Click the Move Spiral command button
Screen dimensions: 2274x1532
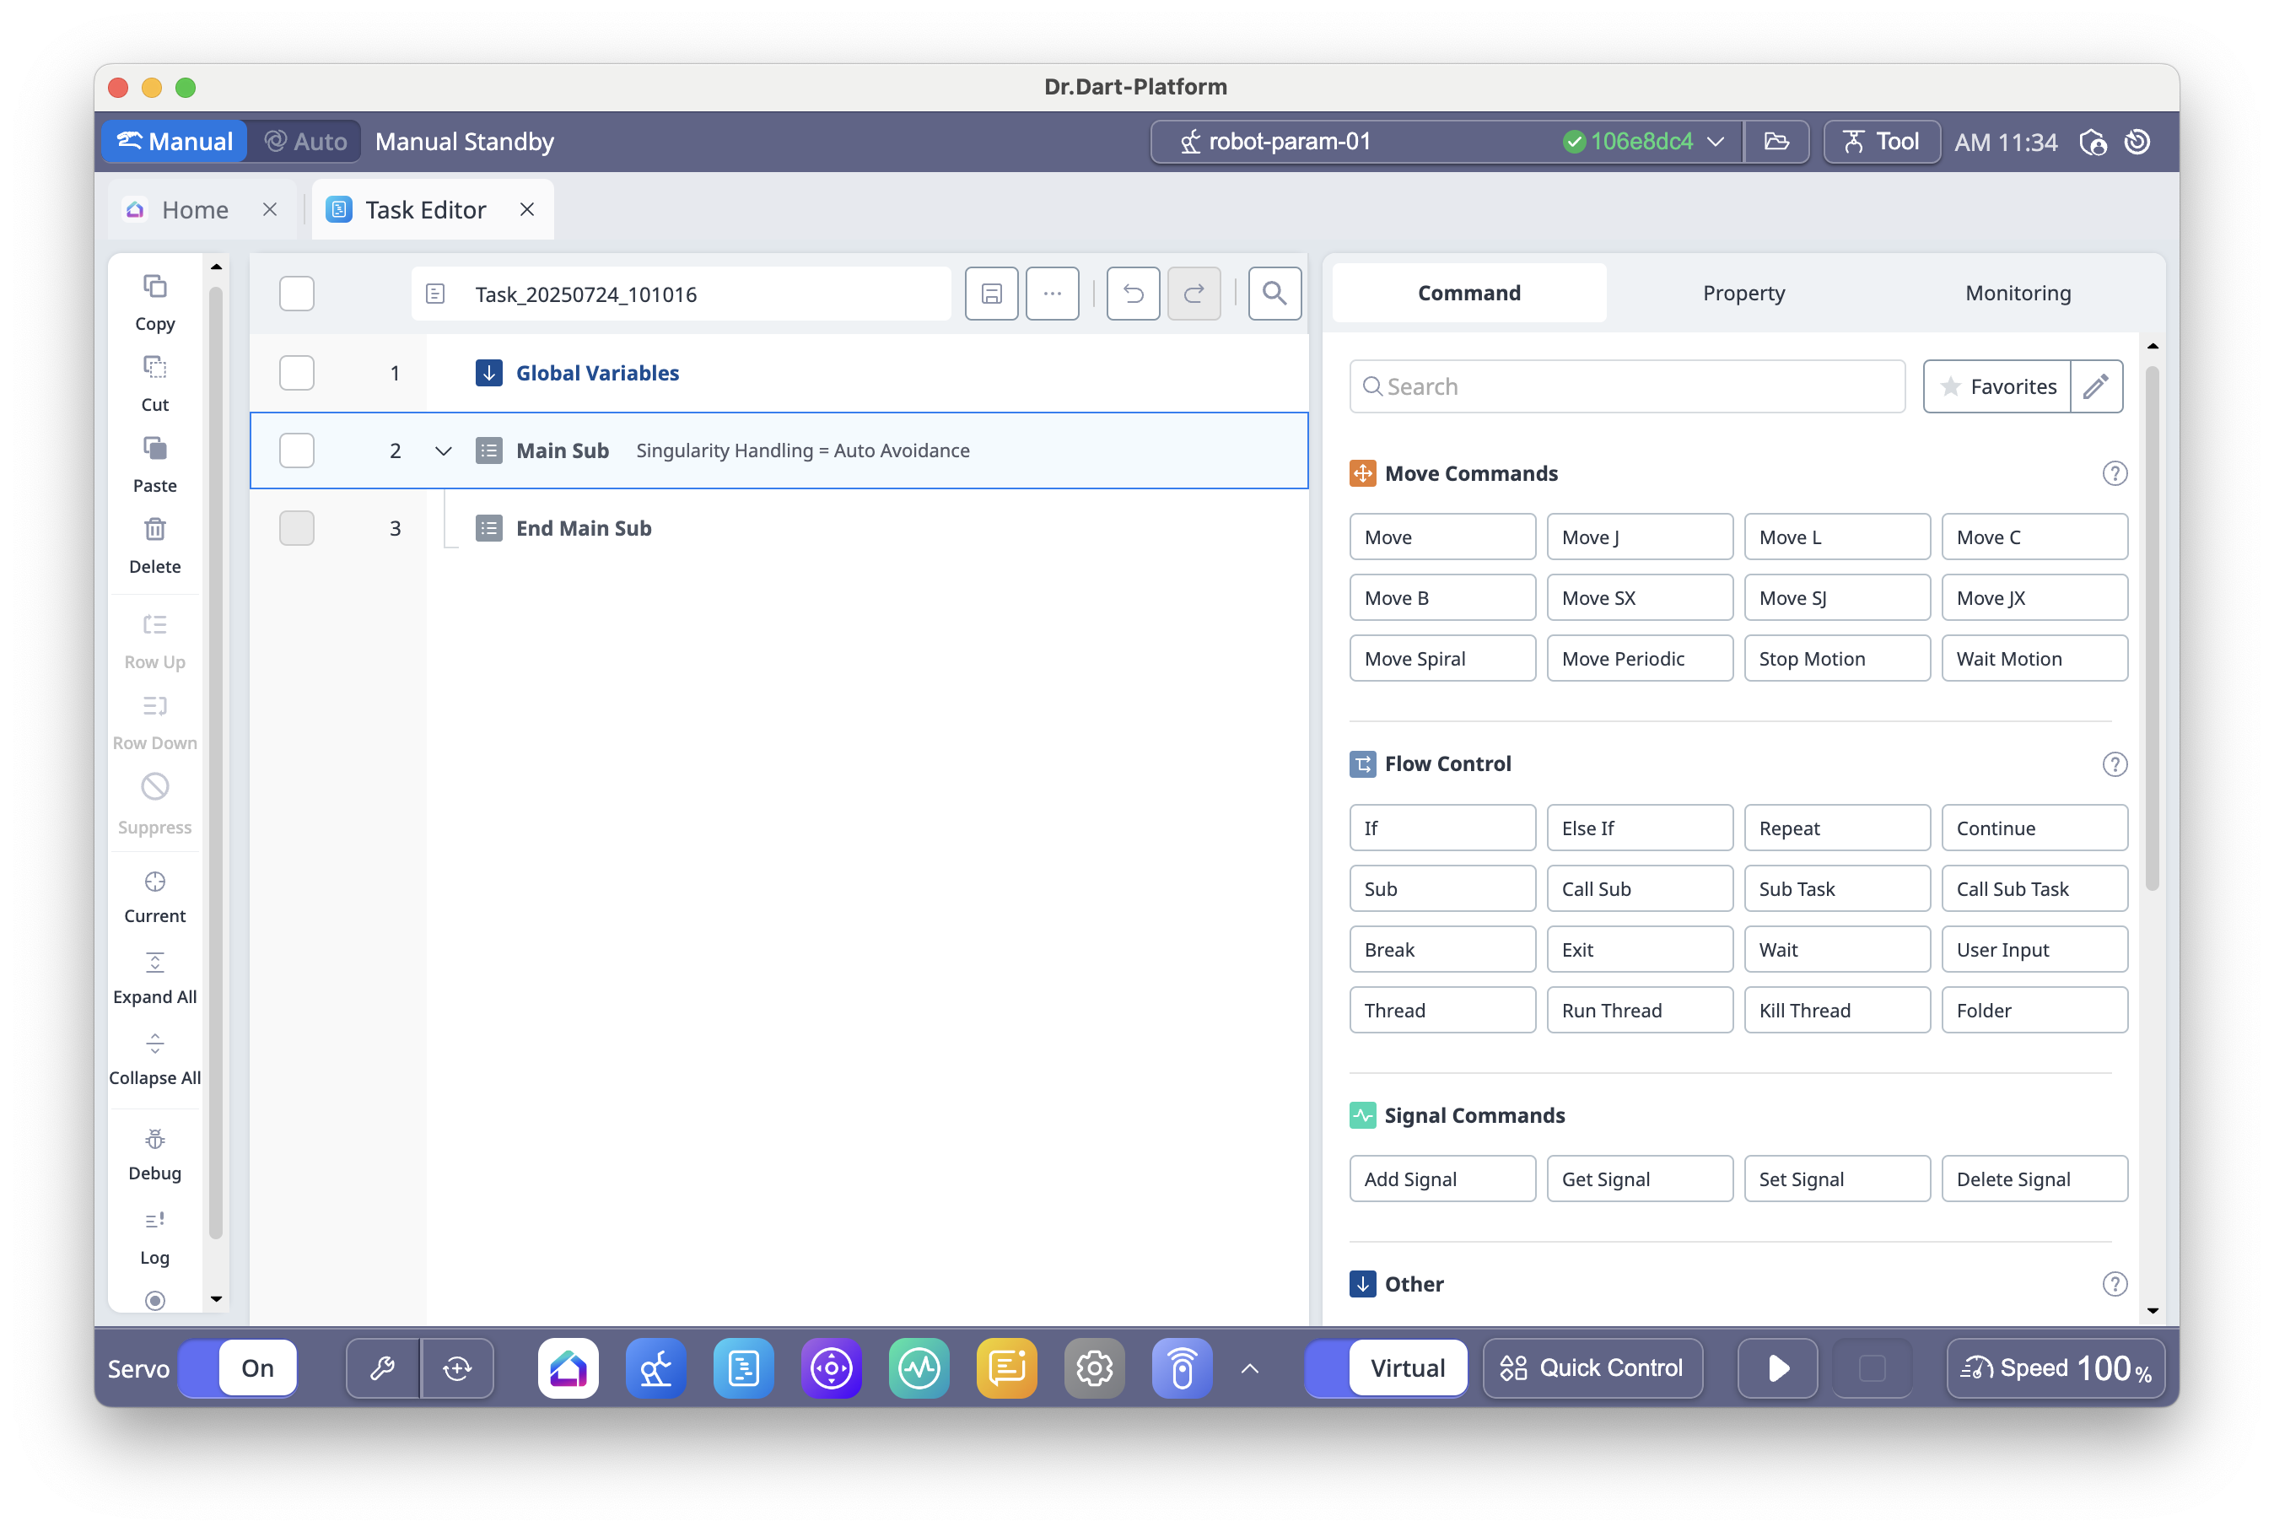pos(1441,659)
